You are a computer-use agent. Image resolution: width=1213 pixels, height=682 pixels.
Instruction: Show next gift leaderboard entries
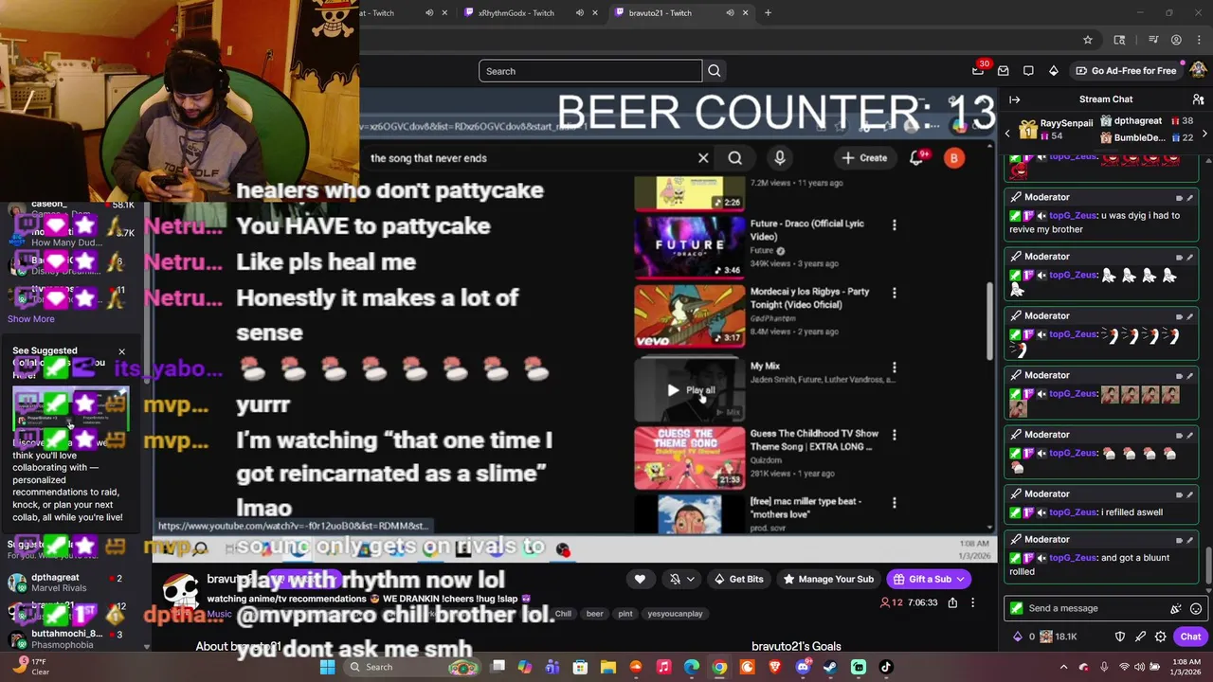1204,134
